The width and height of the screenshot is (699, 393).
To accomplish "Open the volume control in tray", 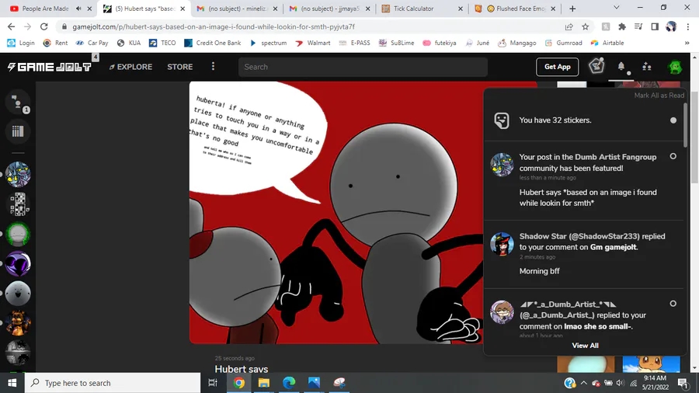I will point(621,383).
